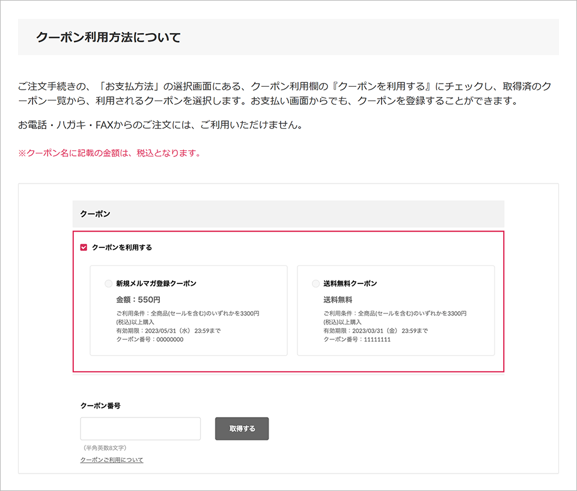577x491 pixels.
Task: Select the 送料無料クーポン radio button
Action: (316, 283)
